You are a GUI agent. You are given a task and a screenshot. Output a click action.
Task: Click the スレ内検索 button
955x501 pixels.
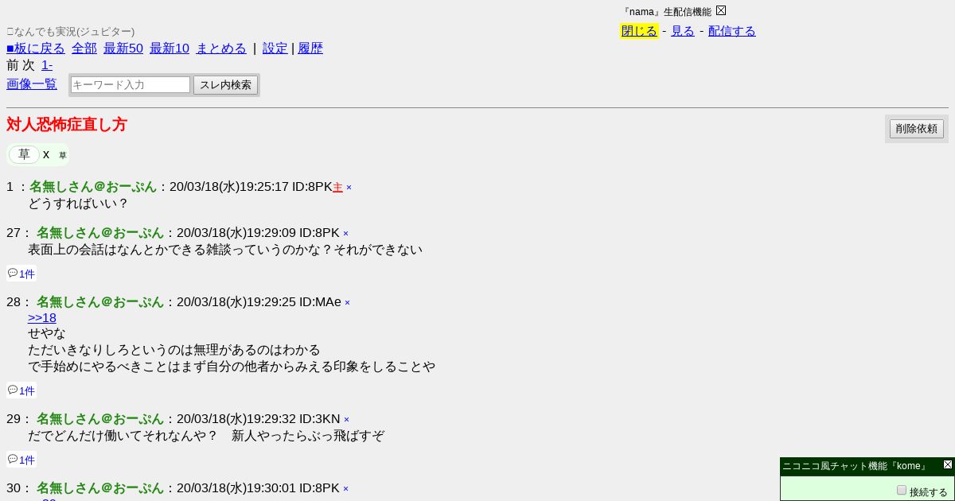[x=225, y=85]
